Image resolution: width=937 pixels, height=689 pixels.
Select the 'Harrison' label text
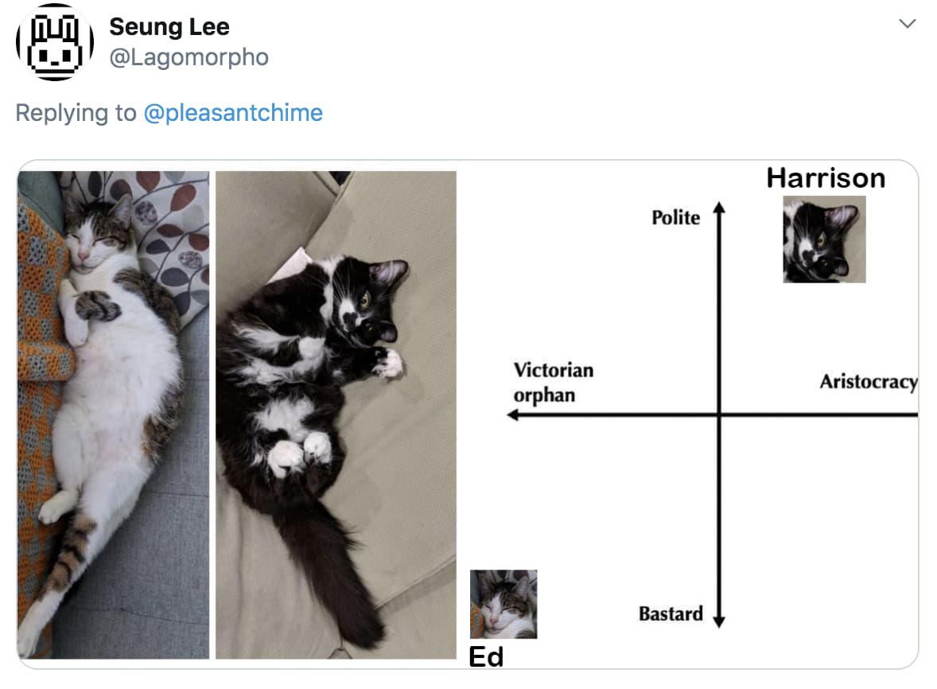pos(826,177)
